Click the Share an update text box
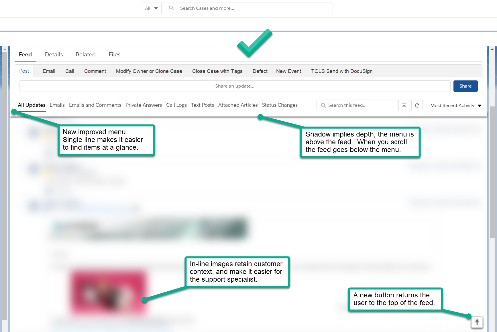 click(x=235, y=86)
